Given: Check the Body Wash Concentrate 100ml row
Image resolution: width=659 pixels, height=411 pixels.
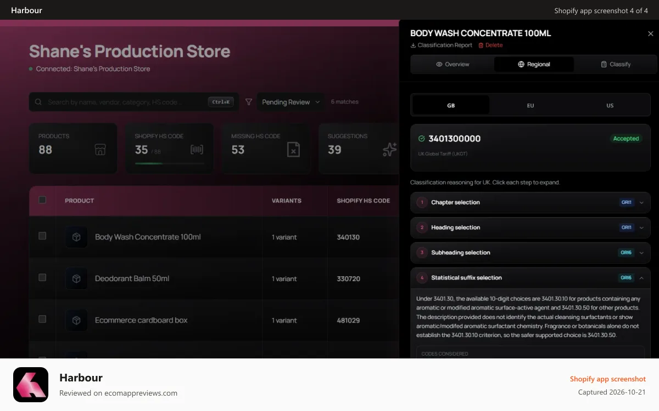Looking at the screenshot, I should [42, 236].
